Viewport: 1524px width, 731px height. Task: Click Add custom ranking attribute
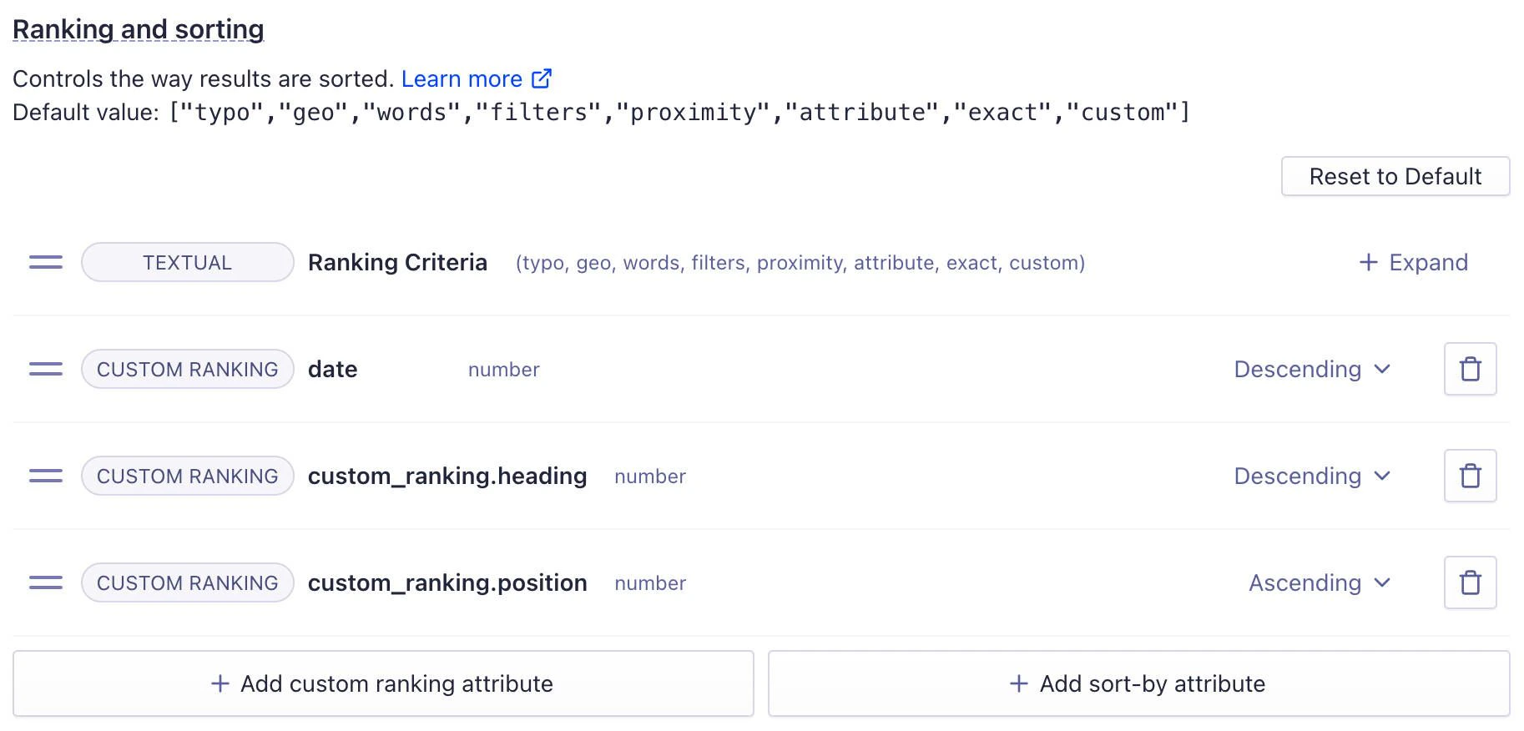383,683
